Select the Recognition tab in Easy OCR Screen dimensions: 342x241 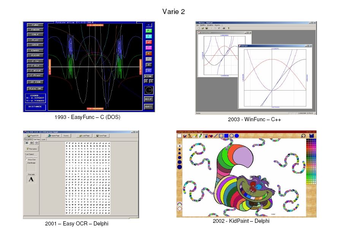tap(28, 139)
